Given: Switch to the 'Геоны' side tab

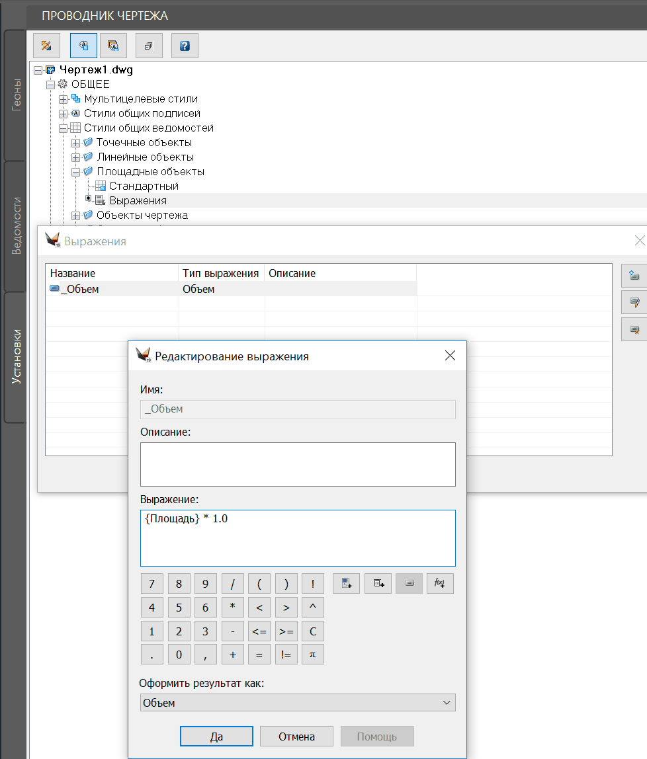Looking at the screenshot, I should (x=16, y=95).
